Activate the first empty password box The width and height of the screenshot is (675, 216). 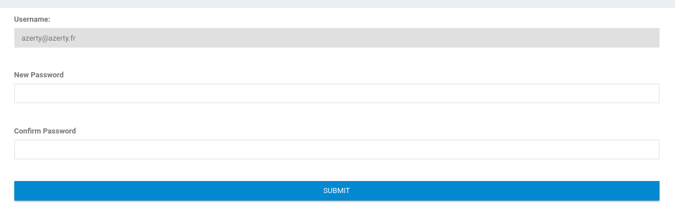337,93
